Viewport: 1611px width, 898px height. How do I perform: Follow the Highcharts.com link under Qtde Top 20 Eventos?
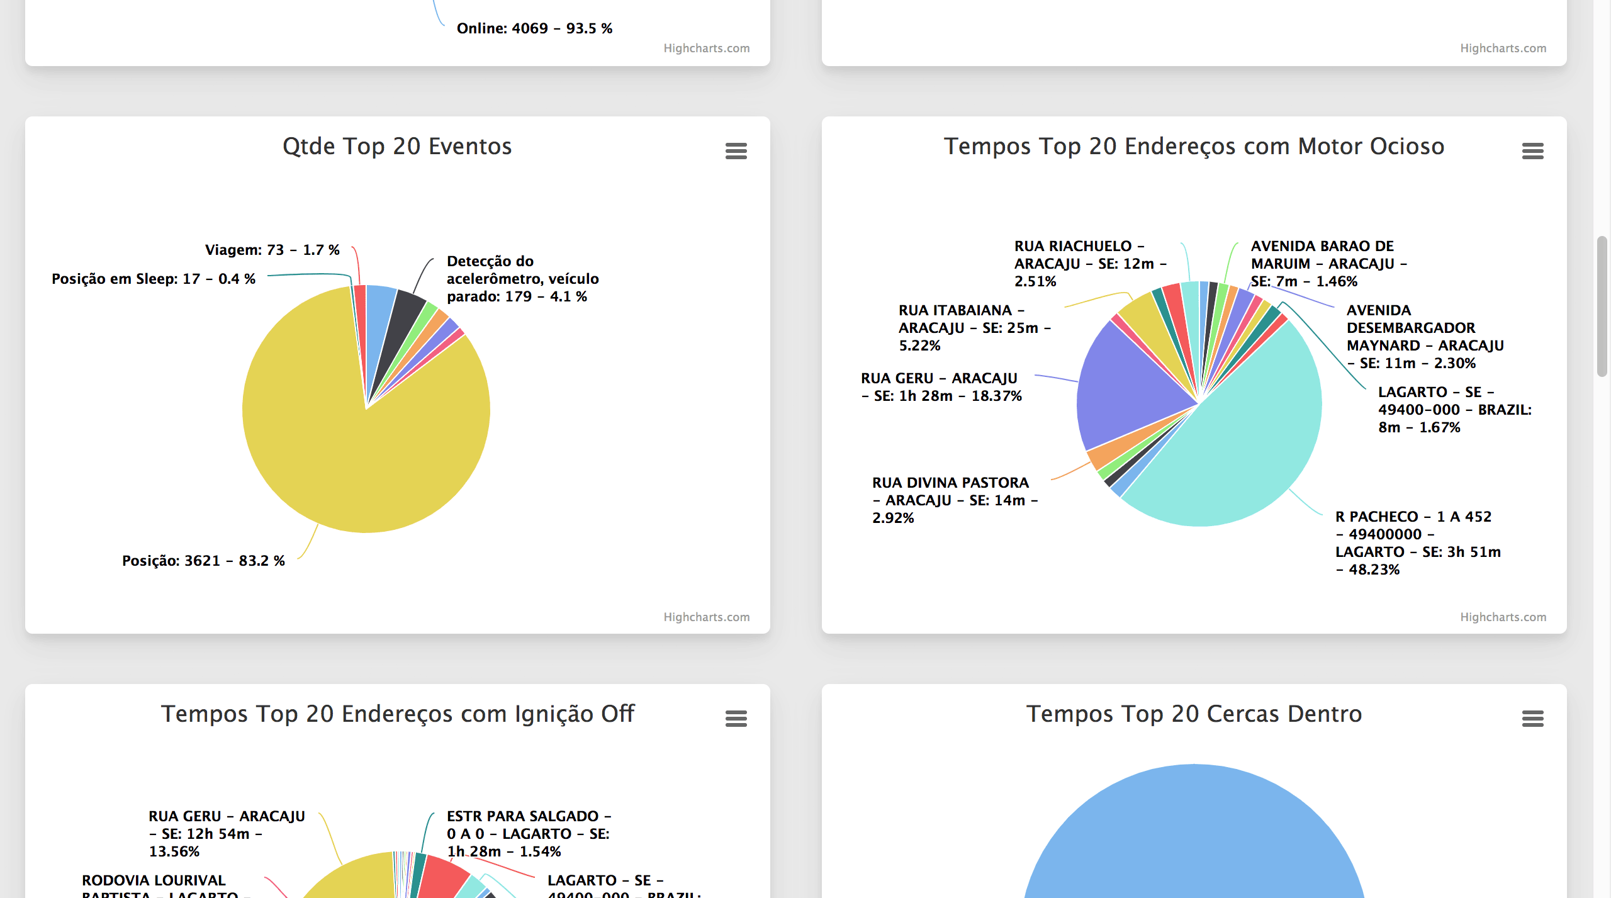pos(706,617)
